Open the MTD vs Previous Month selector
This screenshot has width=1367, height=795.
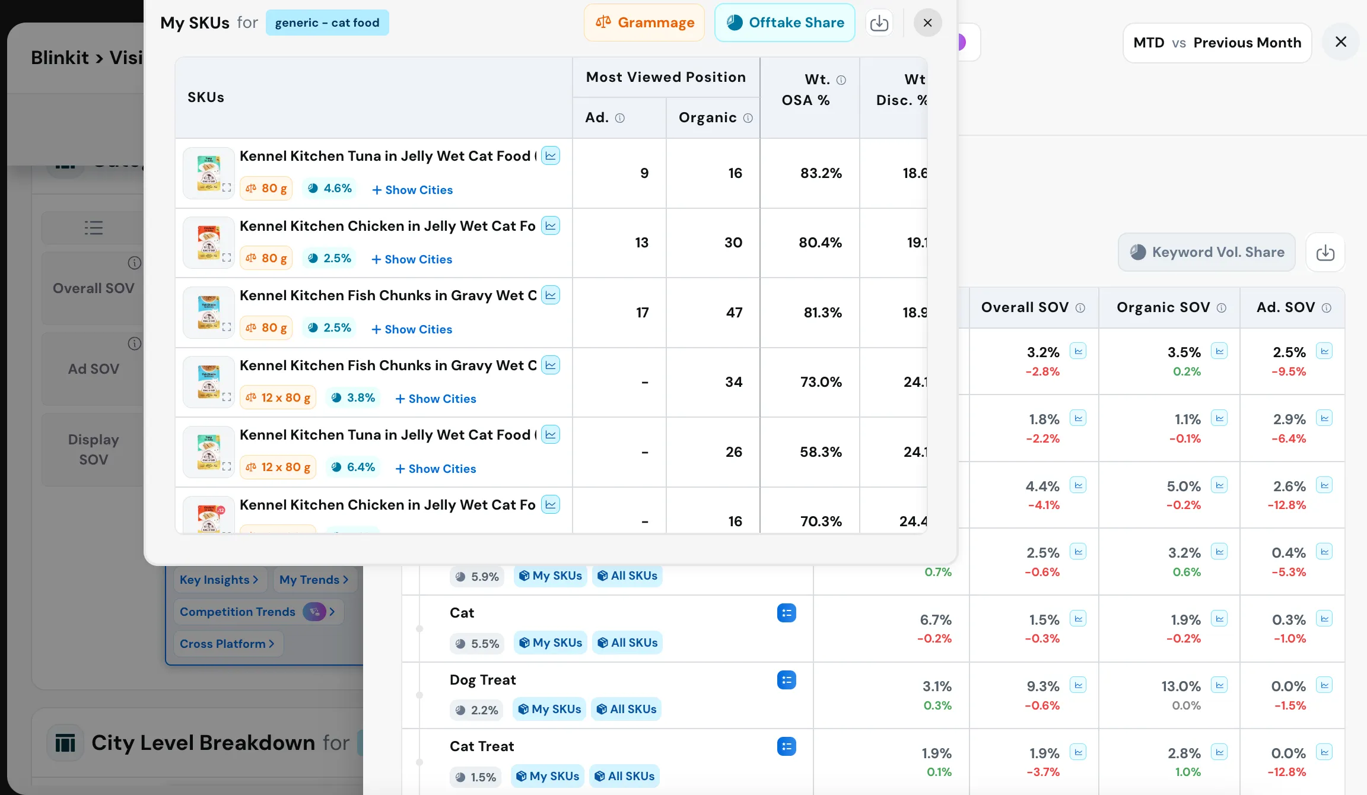(x=1217, y=43)
